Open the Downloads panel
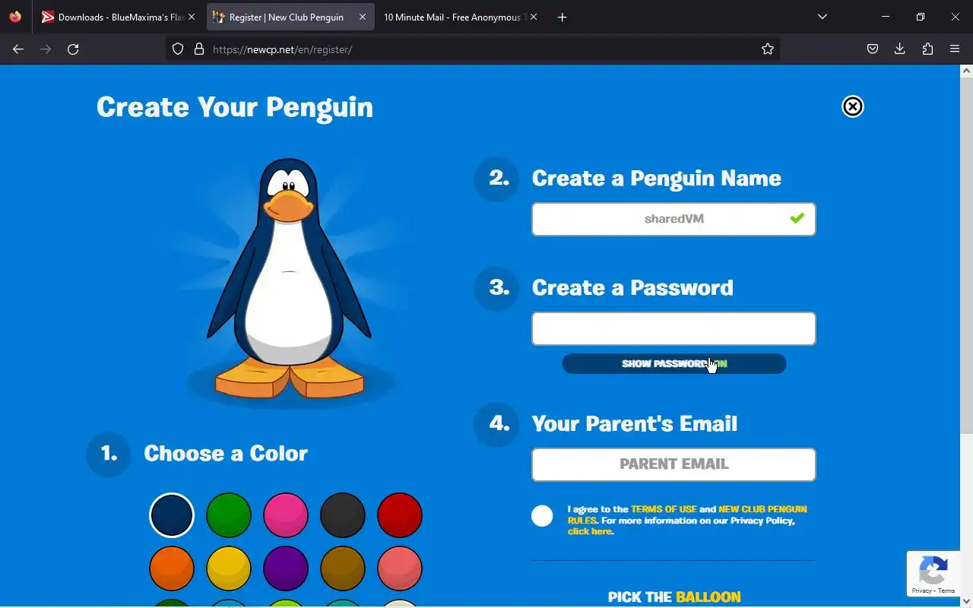The image size is (973, 608). pyautogui.click(x=900, y=49)
